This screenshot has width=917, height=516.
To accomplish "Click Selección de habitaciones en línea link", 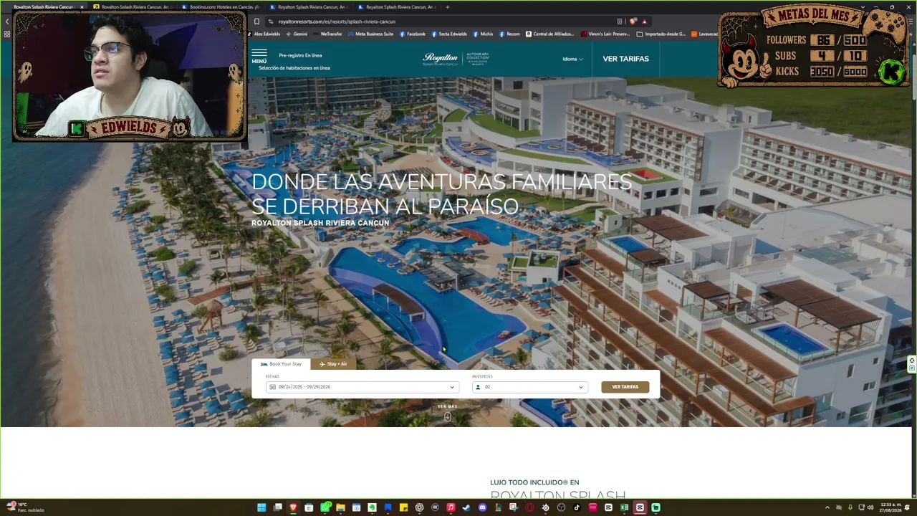I will tap(294, 68).
